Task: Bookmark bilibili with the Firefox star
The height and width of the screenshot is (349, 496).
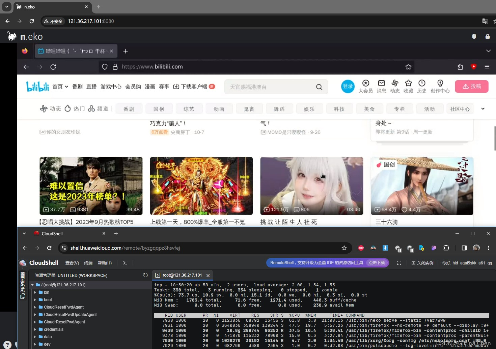Action: click(x=408, y=67)
